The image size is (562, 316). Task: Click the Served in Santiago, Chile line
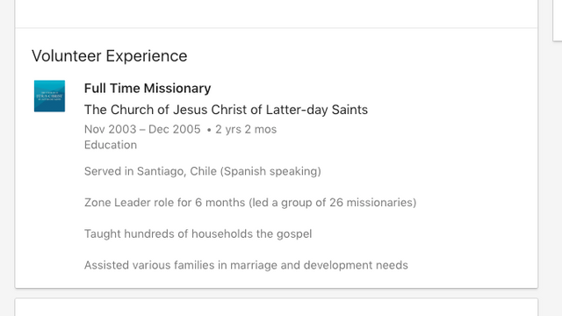[203, 171]
